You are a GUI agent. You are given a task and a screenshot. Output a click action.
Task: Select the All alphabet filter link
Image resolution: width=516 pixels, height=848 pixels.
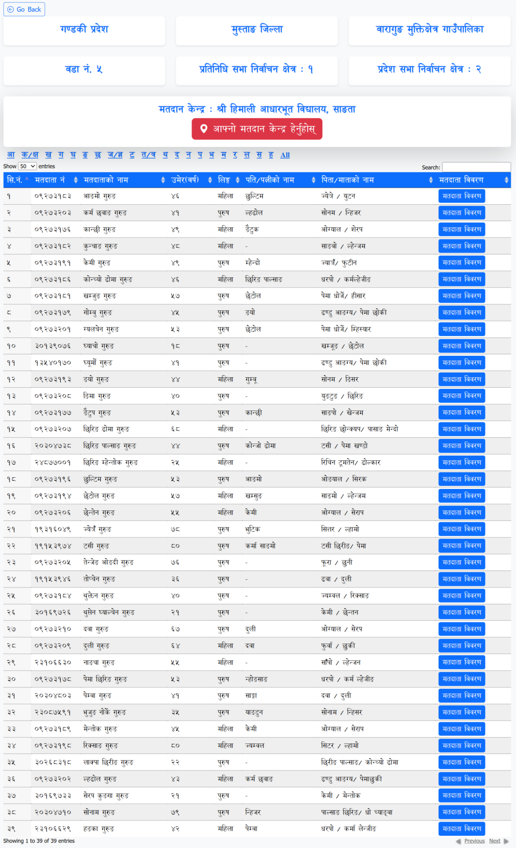coord(285,155)
